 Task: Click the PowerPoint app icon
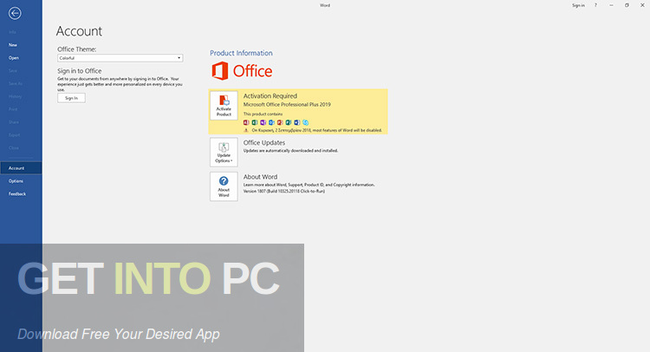280,122
